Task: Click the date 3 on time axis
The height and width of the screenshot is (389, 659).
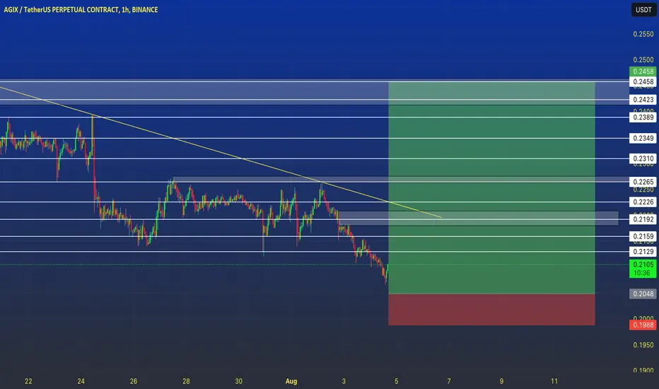Action: pyautogui.click(x=344, y=381)
